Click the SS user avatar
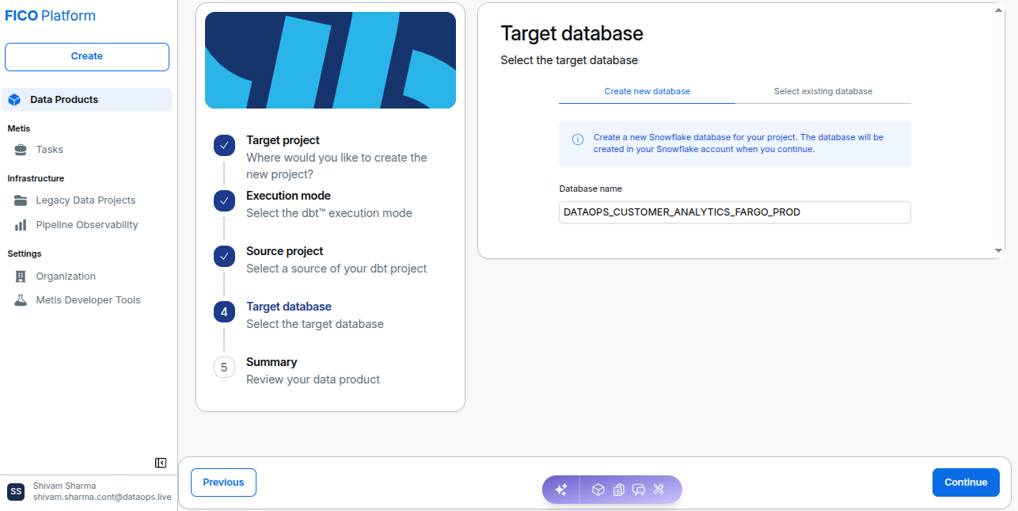The height and width of the screenshot is (511, 1018). coord(16,492)
